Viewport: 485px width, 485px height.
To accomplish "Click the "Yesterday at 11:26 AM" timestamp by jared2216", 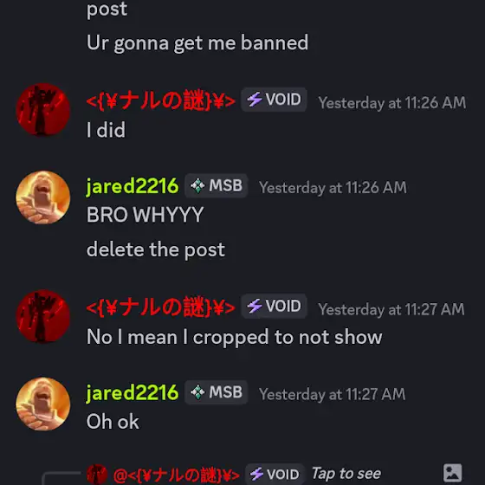I will (x=333, y=187).
